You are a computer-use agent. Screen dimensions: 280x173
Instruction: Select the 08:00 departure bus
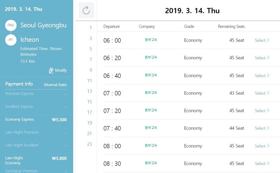click(x=262, y=146)
